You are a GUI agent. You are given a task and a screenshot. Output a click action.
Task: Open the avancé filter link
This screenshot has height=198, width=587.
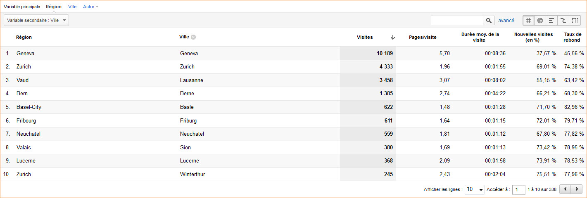(x=506, y=20)
